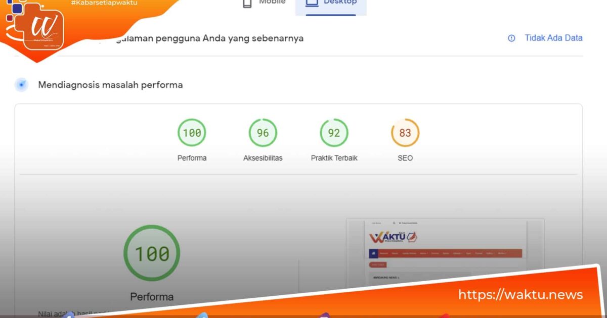Select the Desktop tab
The height and width of the screenshot is (318, 607).
click(331, 3)
